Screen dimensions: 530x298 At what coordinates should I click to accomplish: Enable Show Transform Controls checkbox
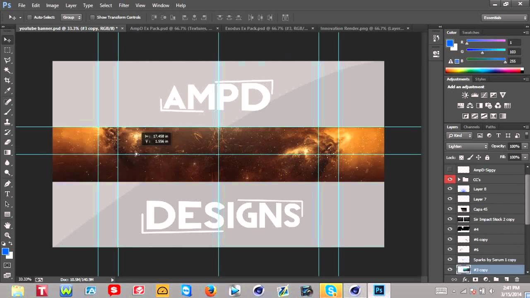click(x=92, y=17)
